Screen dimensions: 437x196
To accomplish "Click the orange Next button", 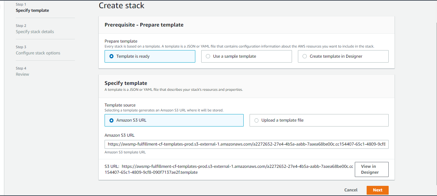I will [377, 190].
